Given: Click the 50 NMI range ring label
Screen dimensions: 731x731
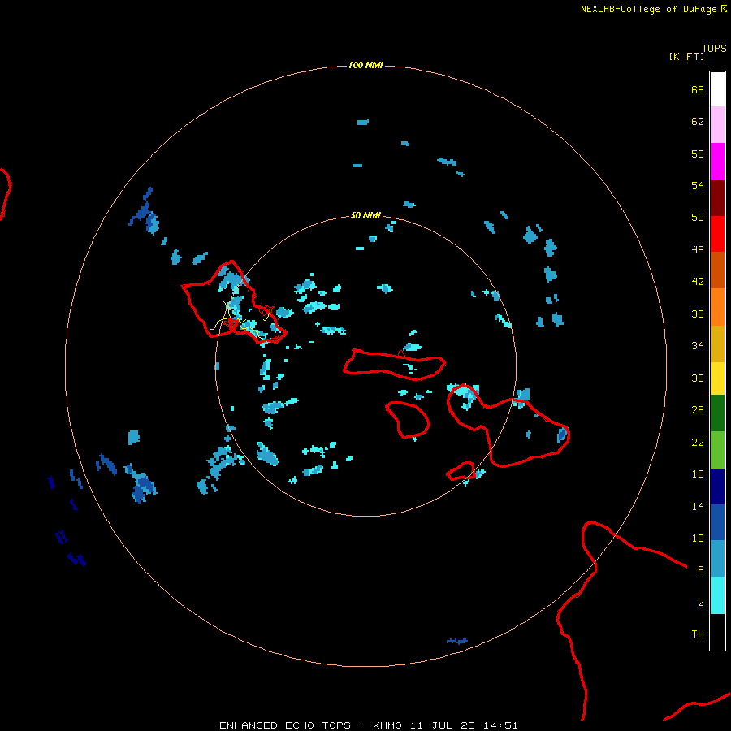Looking at the screenshot, I should point(365,215).
